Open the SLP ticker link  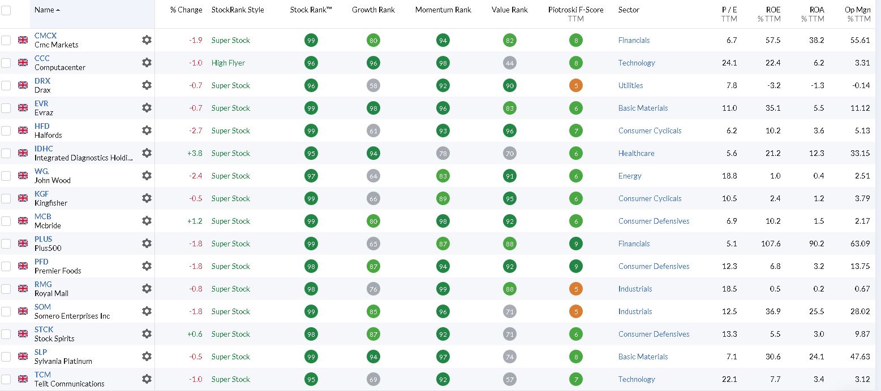41,352
